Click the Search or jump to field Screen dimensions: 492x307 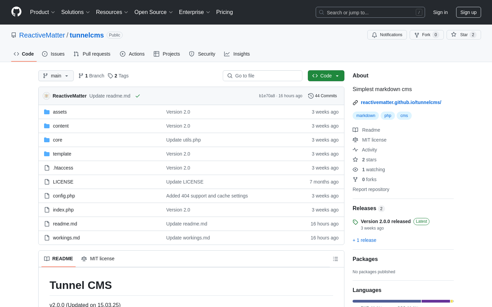(x=370, y=12)
